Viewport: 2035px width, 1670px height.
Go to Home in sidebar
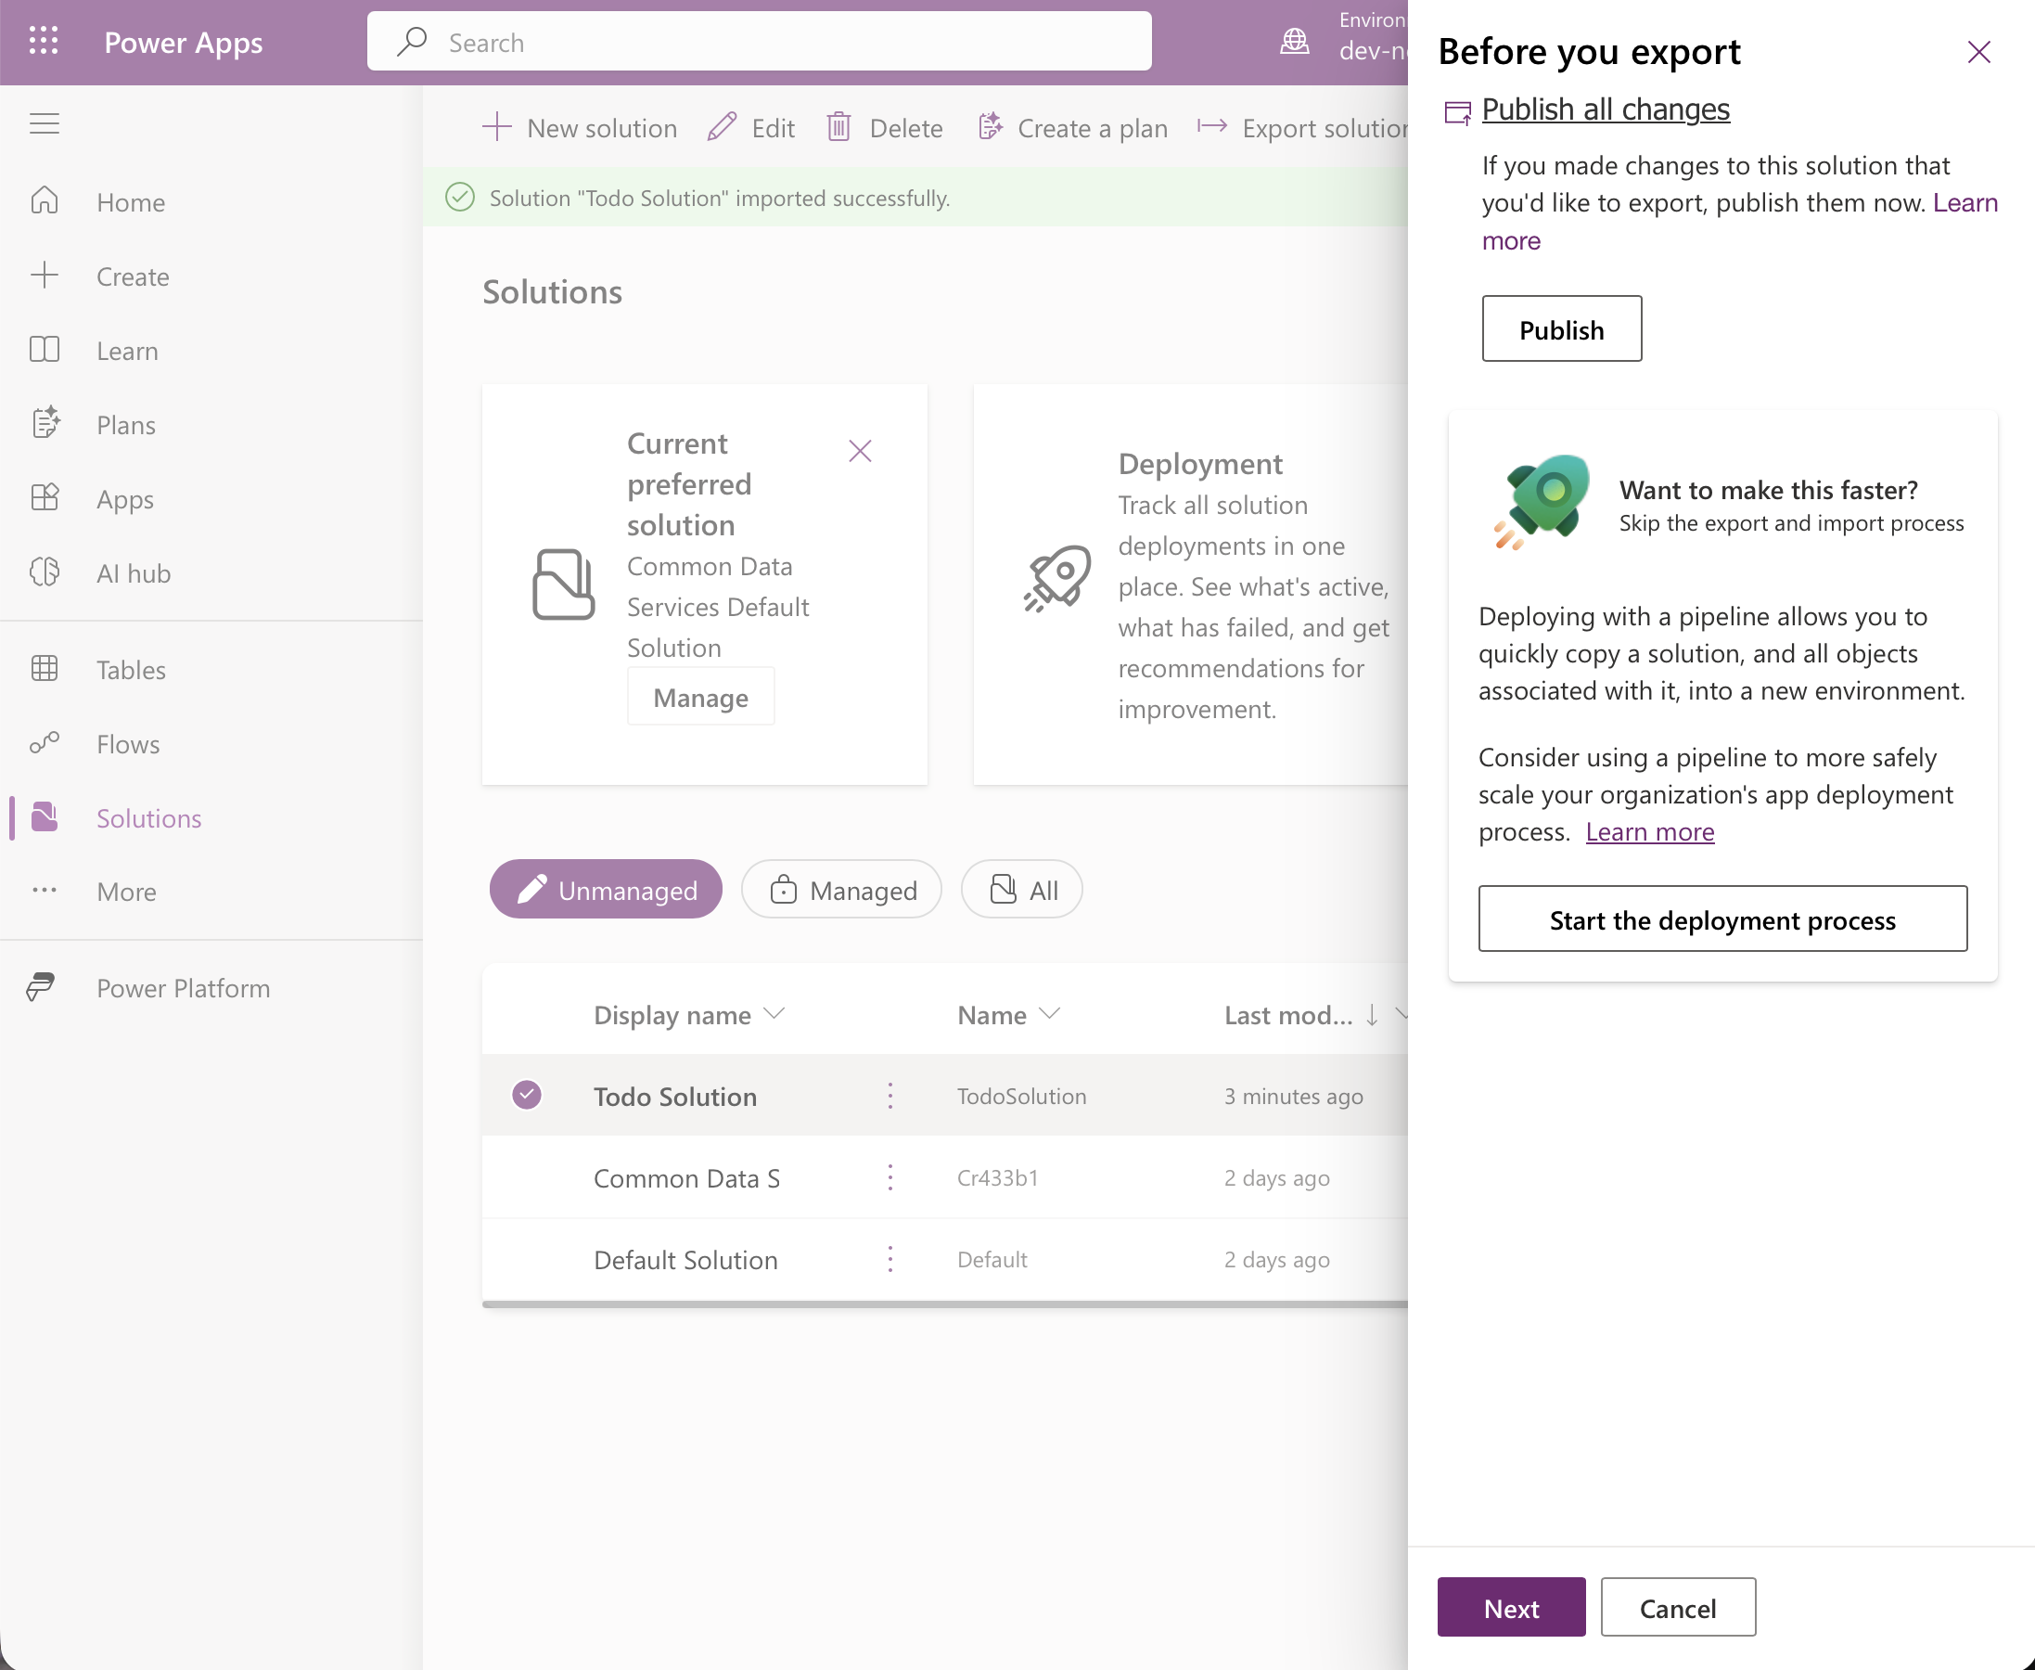pos(131,202)
